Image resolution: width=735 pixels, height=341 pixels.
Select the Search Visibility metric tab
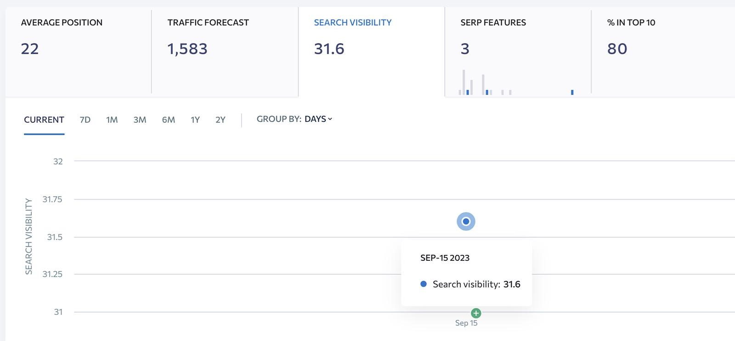[371, 52]
